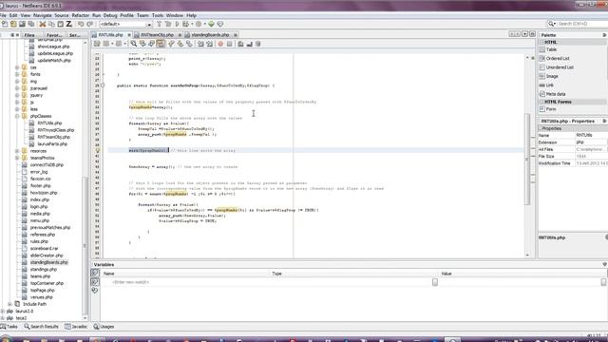Click the editor Find Selection magnifier icon
608x342 pixels.
(133, 44)
